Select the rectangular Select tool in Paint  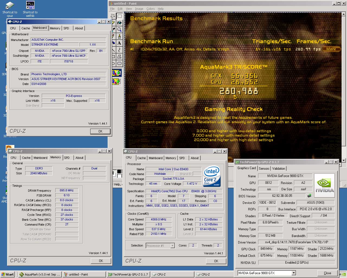(x=119, y=16)
